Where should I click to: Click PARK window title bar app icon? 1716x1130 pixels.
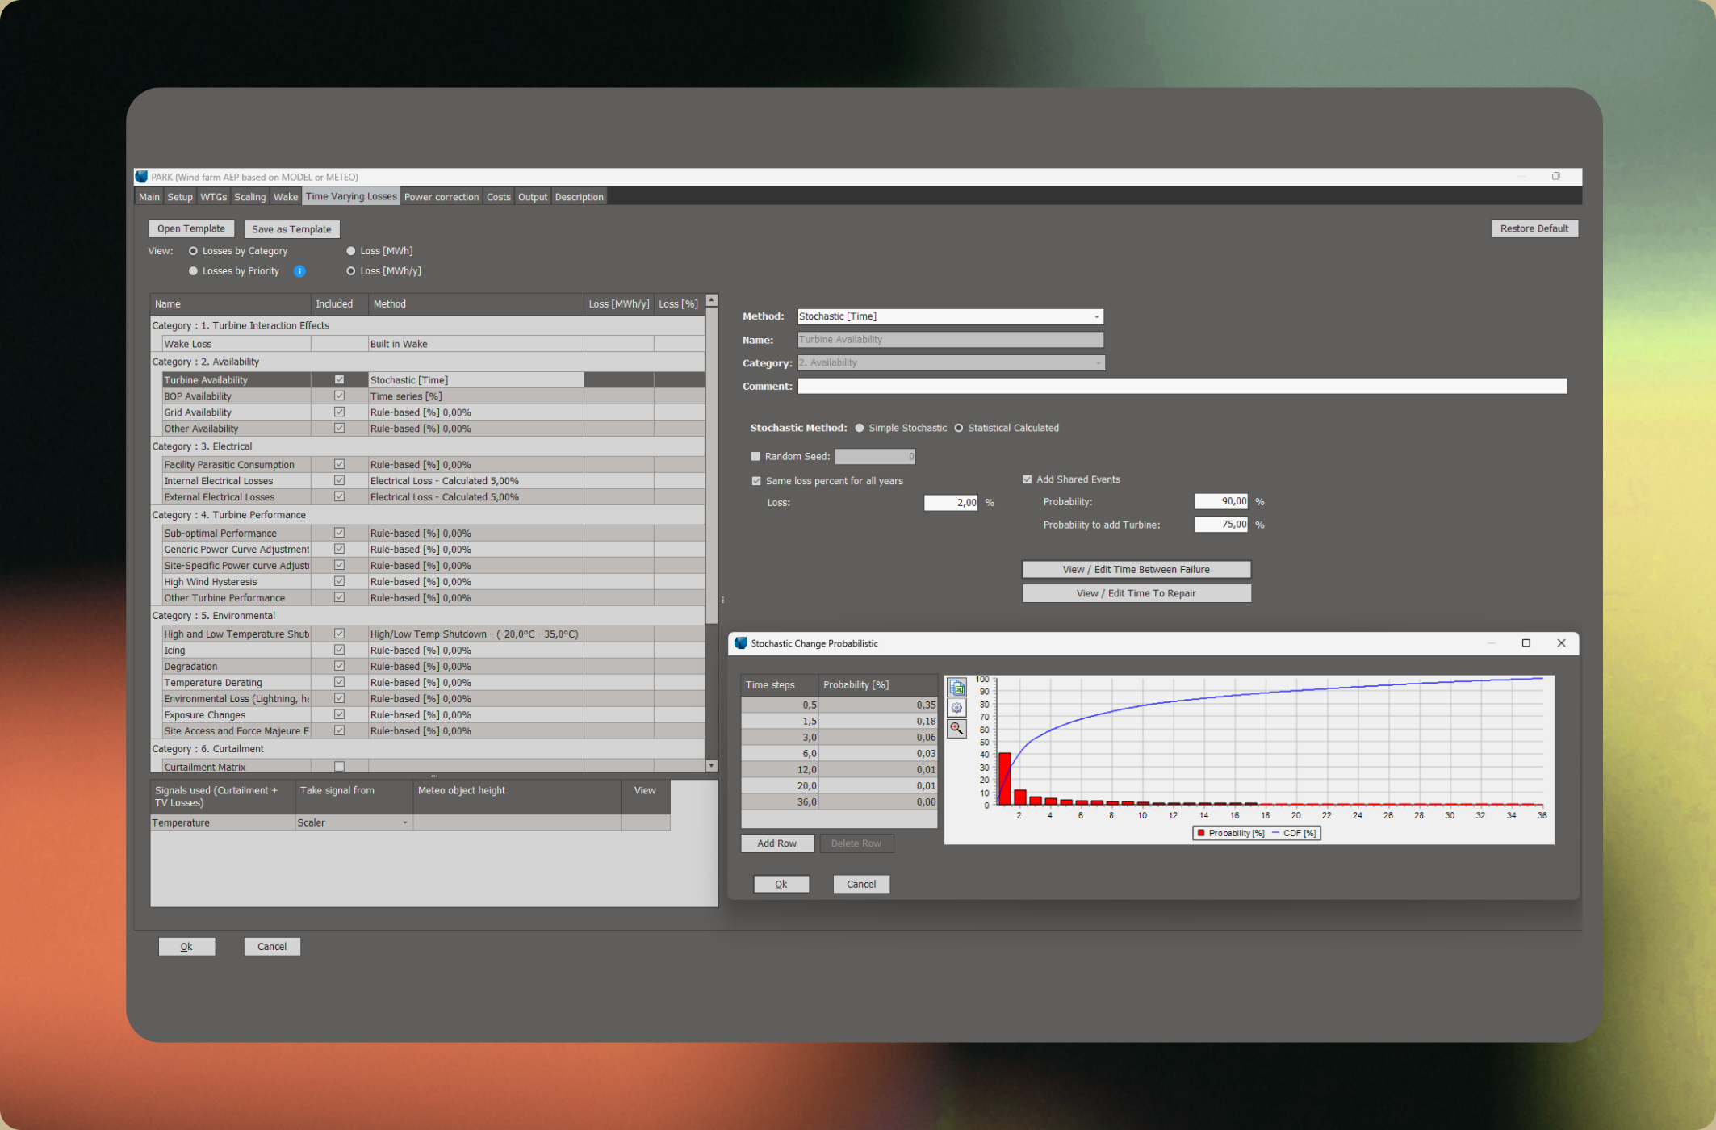[x=142, y=177]
